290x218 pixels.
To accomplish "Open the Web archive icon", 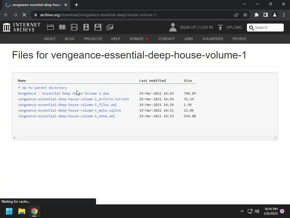I will pyautogui.click(x=50, y=27).
